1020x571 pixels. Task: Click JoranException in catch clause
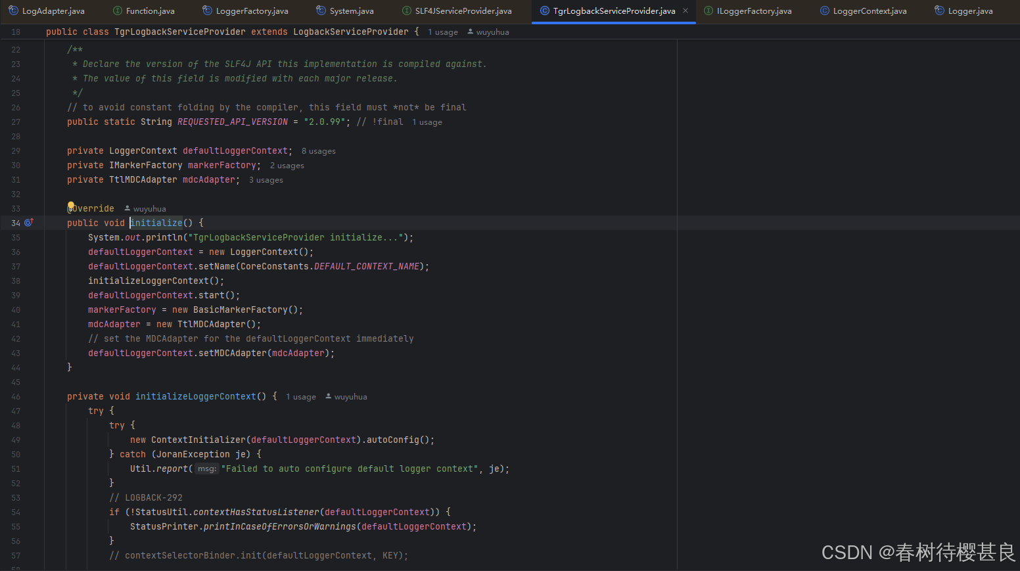(193, 454)
